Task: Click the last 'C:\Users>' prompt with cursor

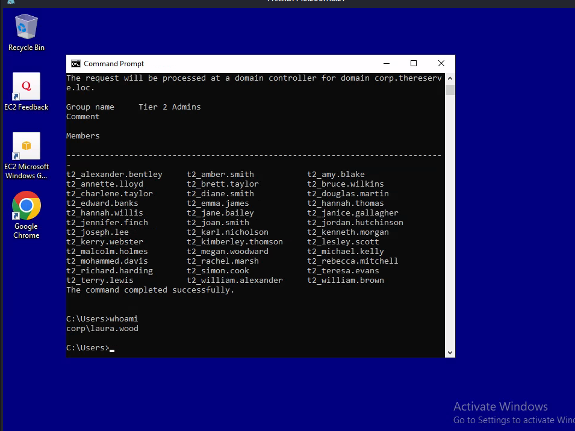Action: point(90,348)
